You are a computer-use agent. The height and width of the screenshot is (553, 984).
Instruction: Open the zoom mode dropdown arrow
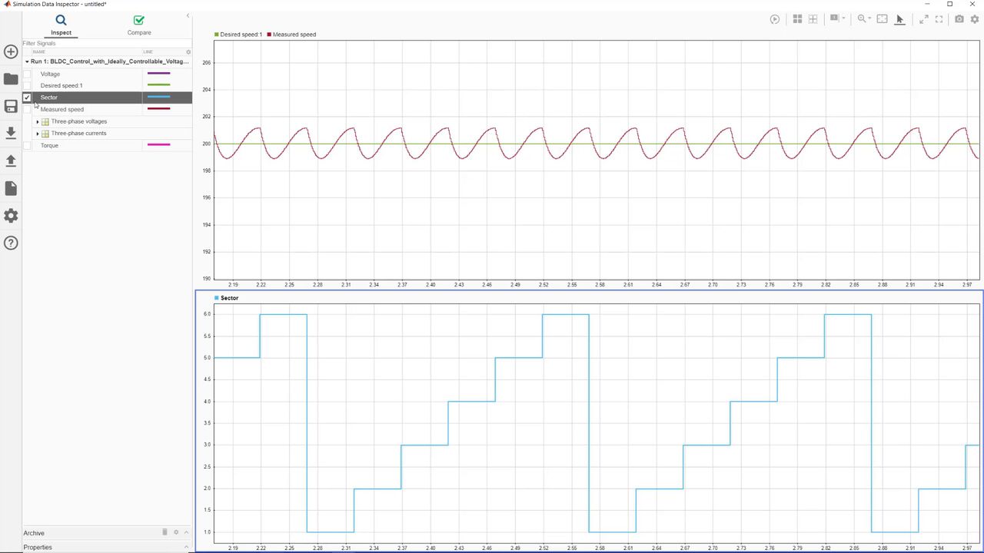pos(871,19)
